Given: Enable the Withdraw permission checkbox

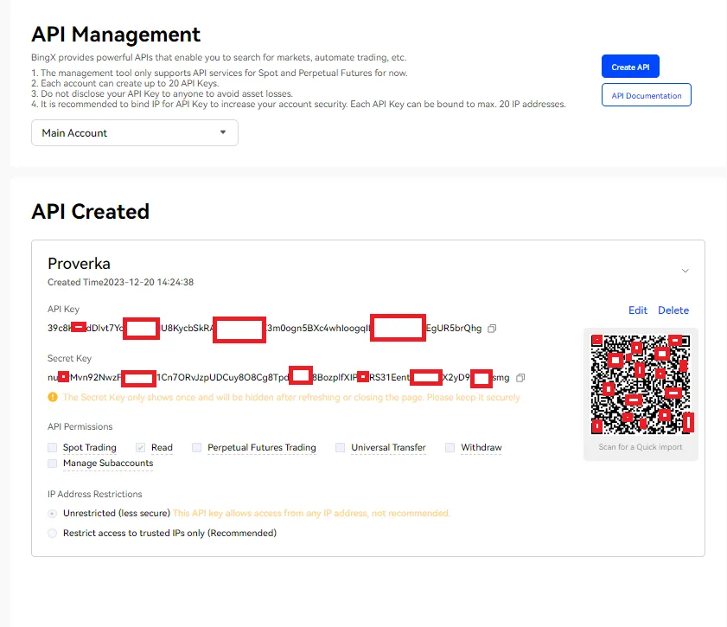Looking at the screenshot, I should tap(450, 448).
